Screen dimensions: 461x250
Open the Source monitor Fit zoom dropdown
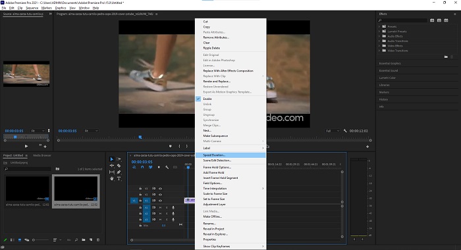coord(38,131)
